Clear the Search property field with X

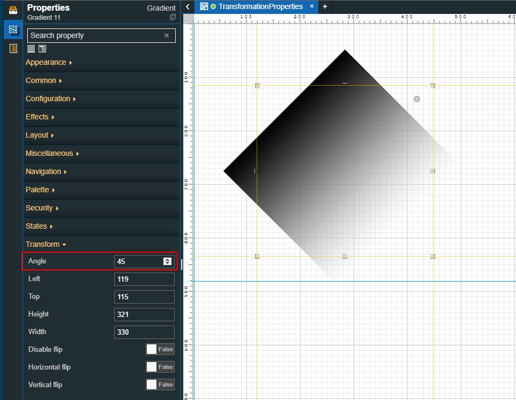click(167, 35)
